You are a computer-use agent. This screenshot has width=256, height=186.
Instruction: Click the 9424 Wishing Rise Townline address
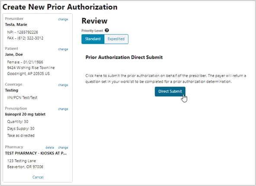pos(31,68)
